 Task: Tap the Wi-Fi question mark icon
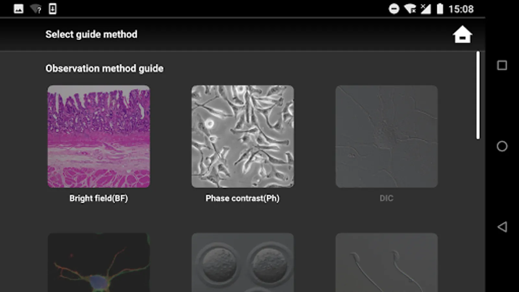point(36,9)
